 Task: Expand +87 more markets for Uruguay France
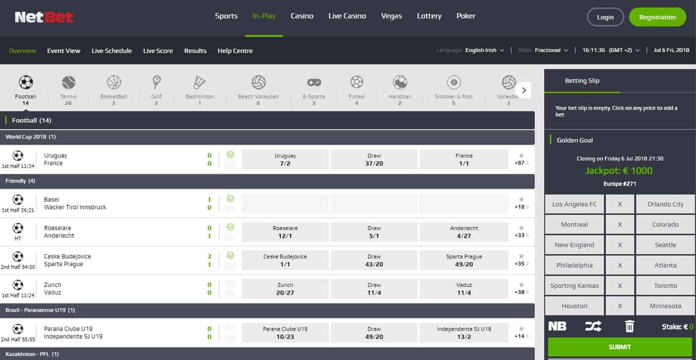click(x=522, y=163)
